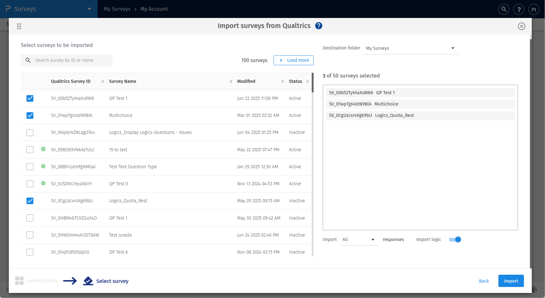Click survey ID SV_06qAJmZNLqg37eu

tap(73, 132)
